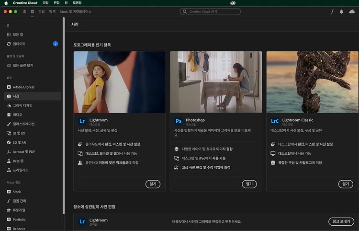This screenshot has height=231, width=359.
Task: Click 링크 보내기 button for Lightroom mobile
Action: [x=341, y=221]
